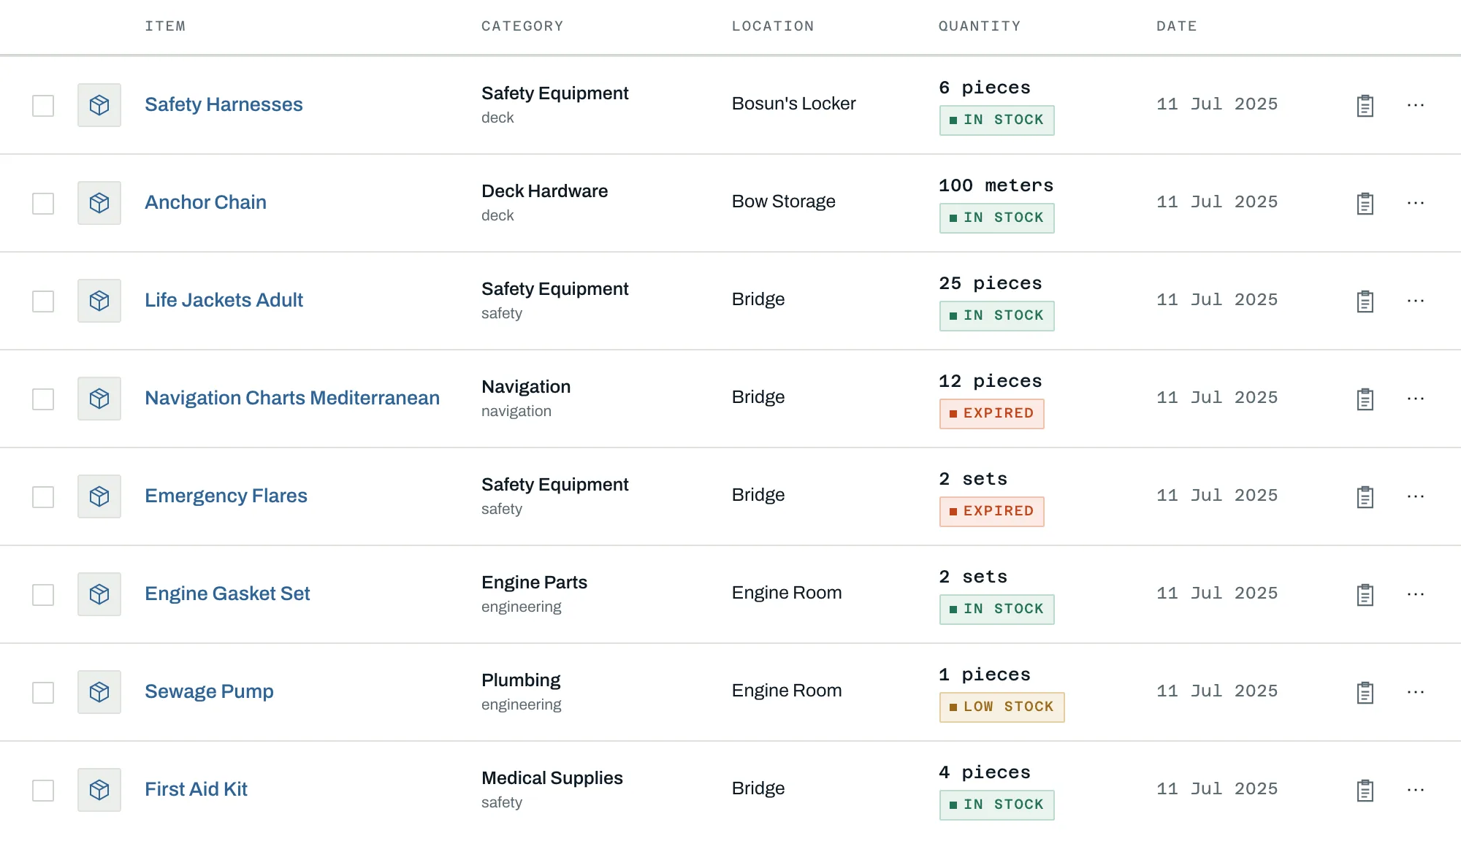Click clipboard icon in First Aid Kit row
The height and width of the screenshot is (841, 1461).
(x=1365, y=790)
